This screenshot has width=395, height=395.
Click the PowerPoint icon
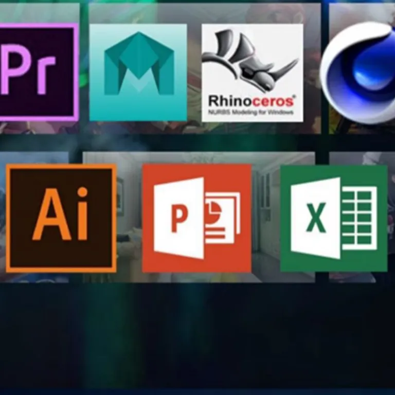pyautogui.click(x=197, y=218)
